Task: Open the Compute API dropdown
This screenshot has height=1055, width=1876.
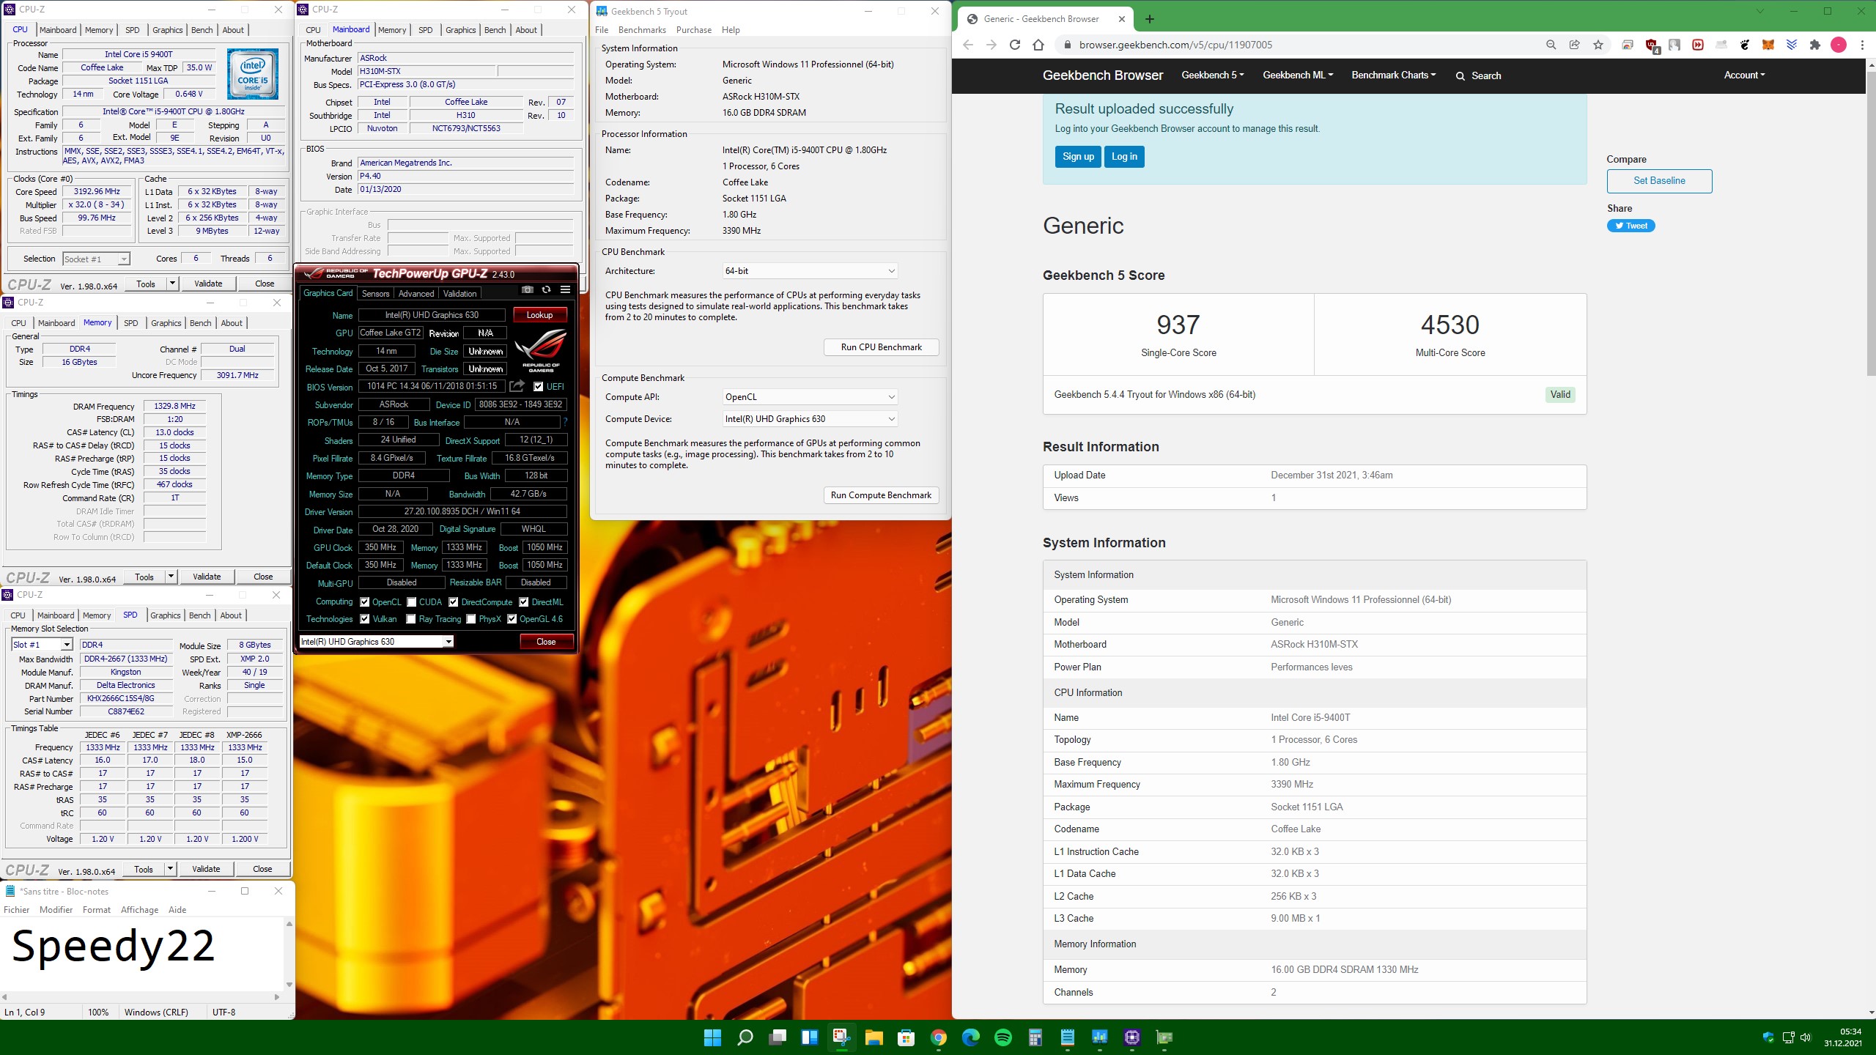Action: pos(810,397)
